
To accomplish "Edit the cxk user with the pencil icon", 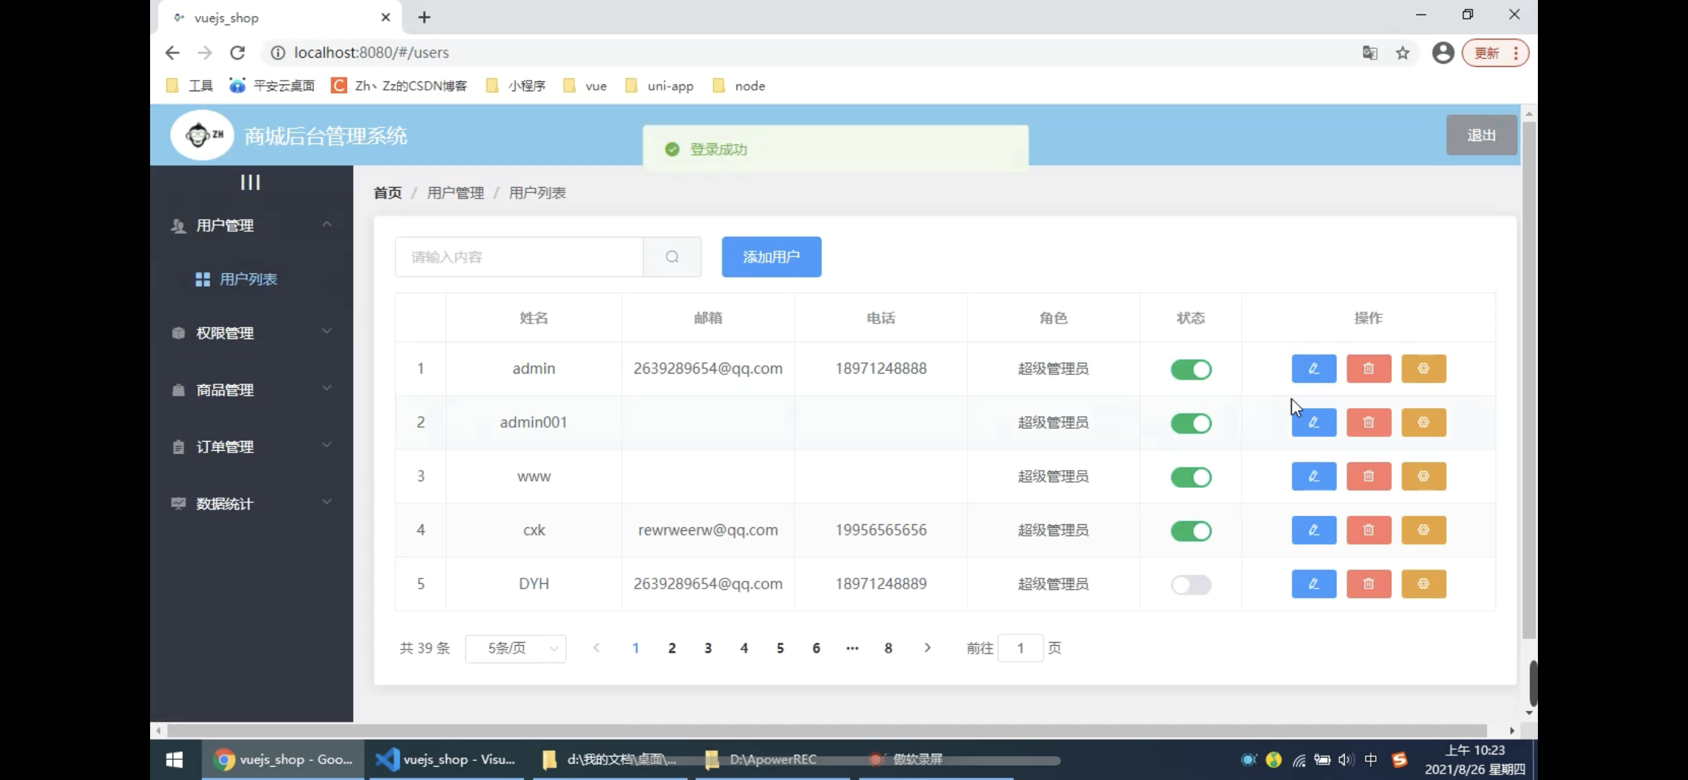I will (1314, 530).
